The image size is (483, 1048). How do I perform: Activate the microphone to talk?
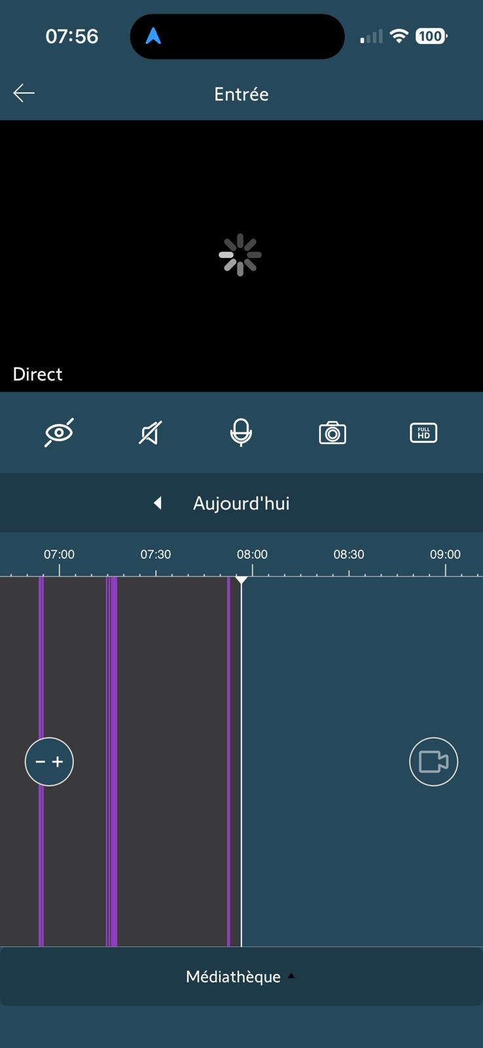click(x=241, y=432)
